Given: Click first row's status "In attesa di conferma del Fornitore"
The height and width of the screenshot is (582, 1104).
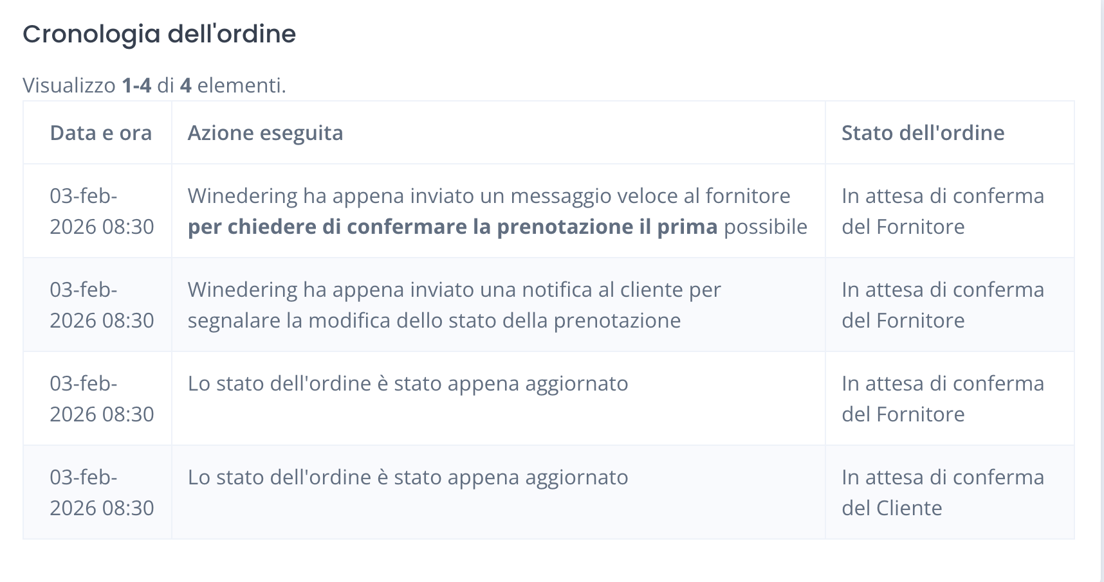Looking at the screenshot, I should (942, 211).
